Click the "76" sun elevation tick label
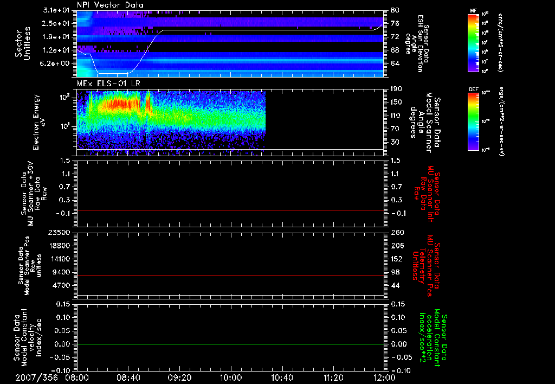555x384 pixels. [395, 23]
